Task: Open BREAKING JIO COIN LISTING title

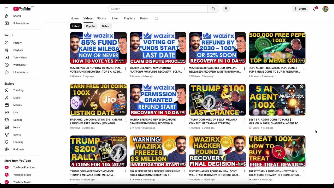Action: (x=96, y=121)
